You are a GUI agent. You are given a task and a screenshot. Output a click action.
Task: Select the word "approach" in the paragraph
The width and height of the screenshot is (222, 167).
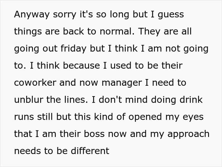point(188,134)
